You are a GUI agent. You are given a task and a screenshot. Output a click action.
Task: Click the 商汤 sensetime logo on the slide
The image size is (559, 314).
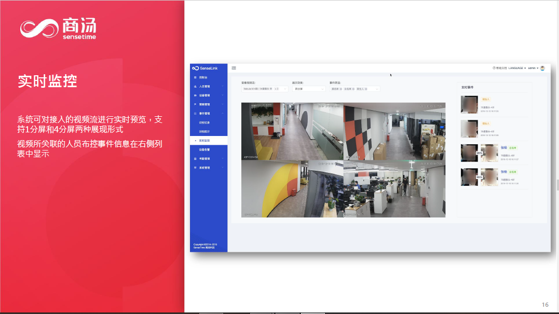point(58,29)
